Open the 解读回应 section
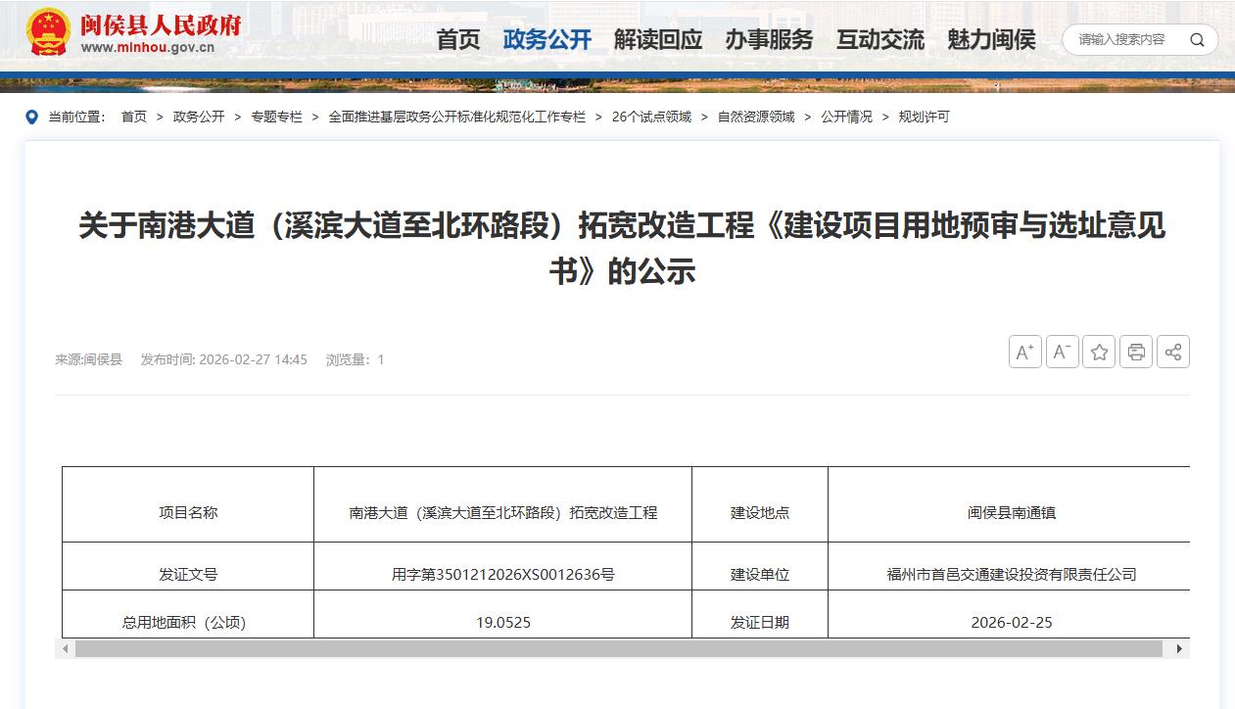1235x709 pixels. [658, 40]
